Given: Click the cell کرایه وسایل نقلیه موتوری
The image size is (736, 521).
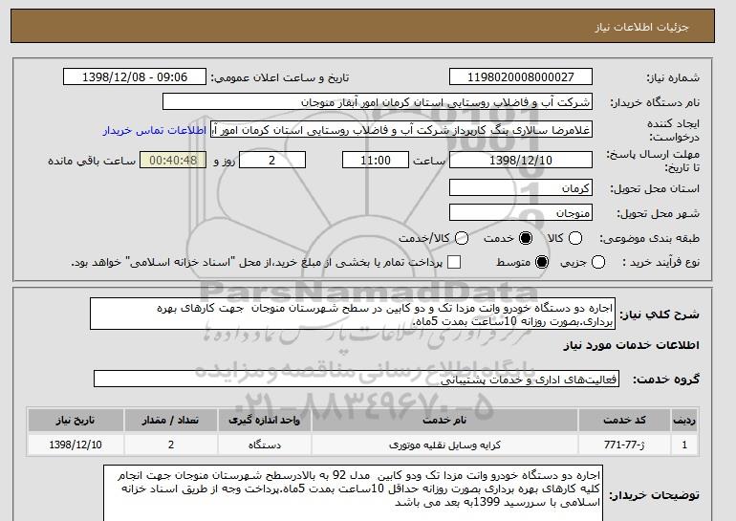Looking at the screenshot, I should [444, 445].
